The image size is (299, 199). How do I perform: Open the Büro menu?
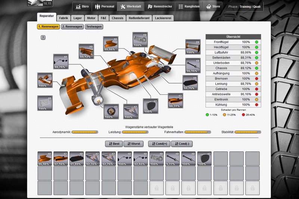click(82, 6)
